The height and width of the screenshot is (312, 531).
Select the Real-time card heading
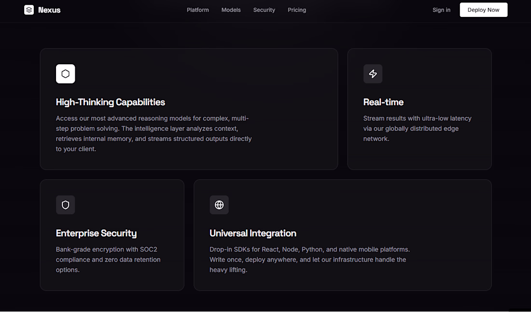[x=383, y=102]
